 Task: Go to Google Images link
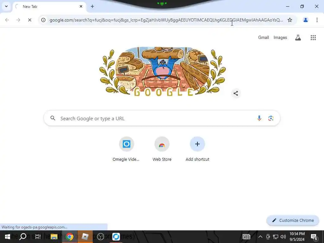280,38
